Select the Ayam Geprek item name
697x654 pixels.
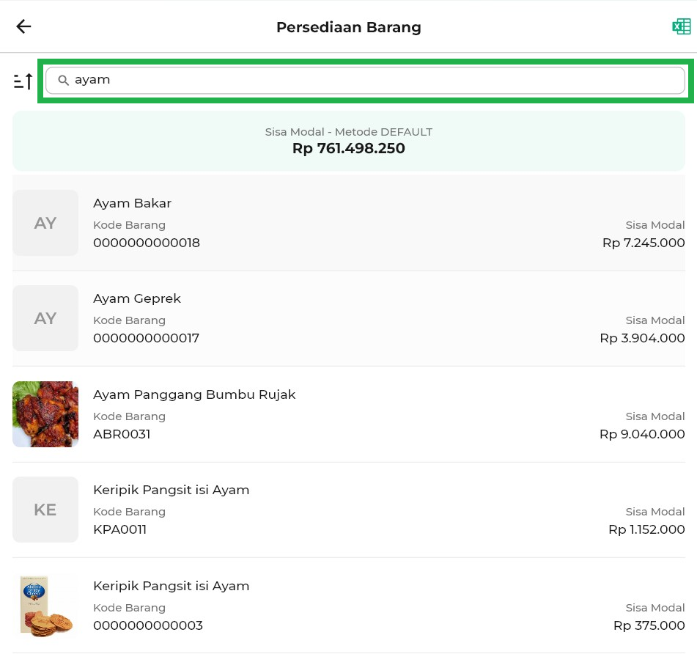[137, 298]
